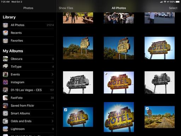Click the edited badge on bottom-left motel photo
Viewport: 181px width, 136px height.
65,110
